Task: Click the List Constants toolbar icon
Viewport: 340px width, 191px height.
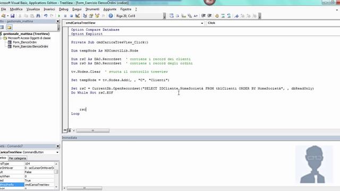Action: pyautogui.click(x=177, y=16)
